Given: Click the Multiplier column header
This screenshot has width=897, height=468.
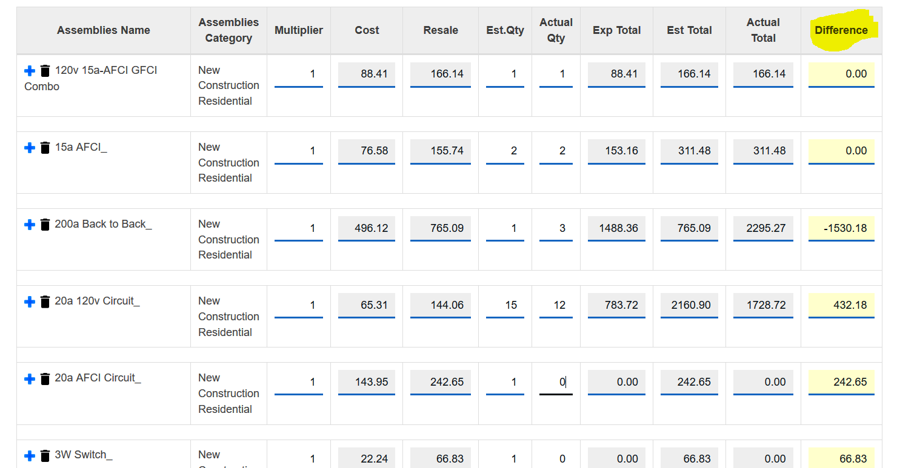Looking at the screenshot, I should [x=299, y=30].
